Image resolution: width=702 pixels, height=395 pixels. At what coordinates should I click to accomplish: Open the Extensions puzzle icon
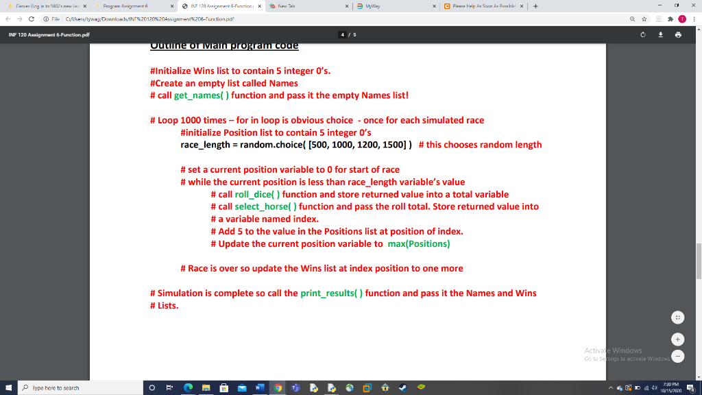(x=670, y=19)
